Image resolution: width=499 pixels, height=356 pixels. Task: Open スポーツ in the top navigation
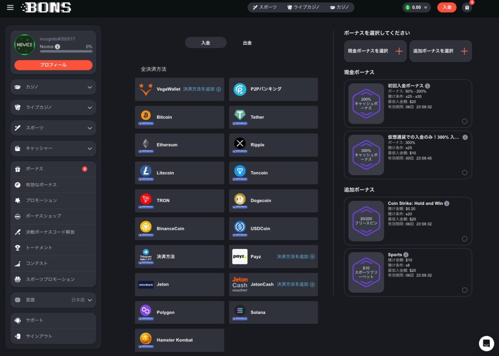pos(265,7)
